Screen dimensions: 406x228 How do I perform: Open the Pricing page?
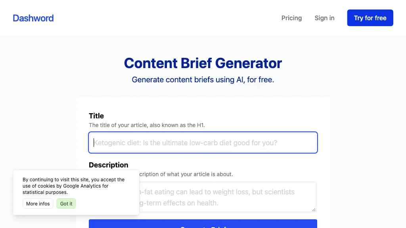[291, 18]
